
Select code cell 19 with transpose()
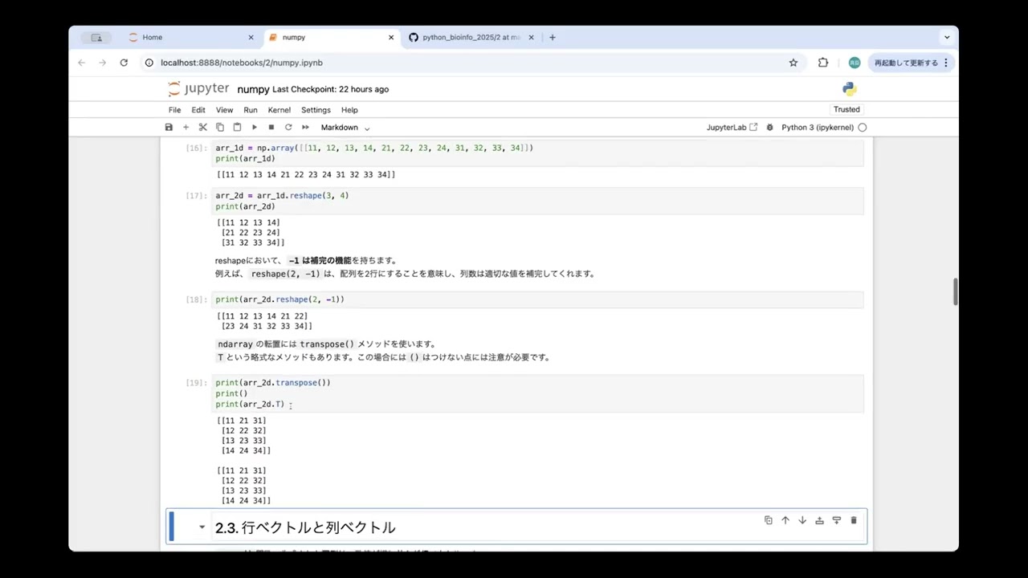537,393
